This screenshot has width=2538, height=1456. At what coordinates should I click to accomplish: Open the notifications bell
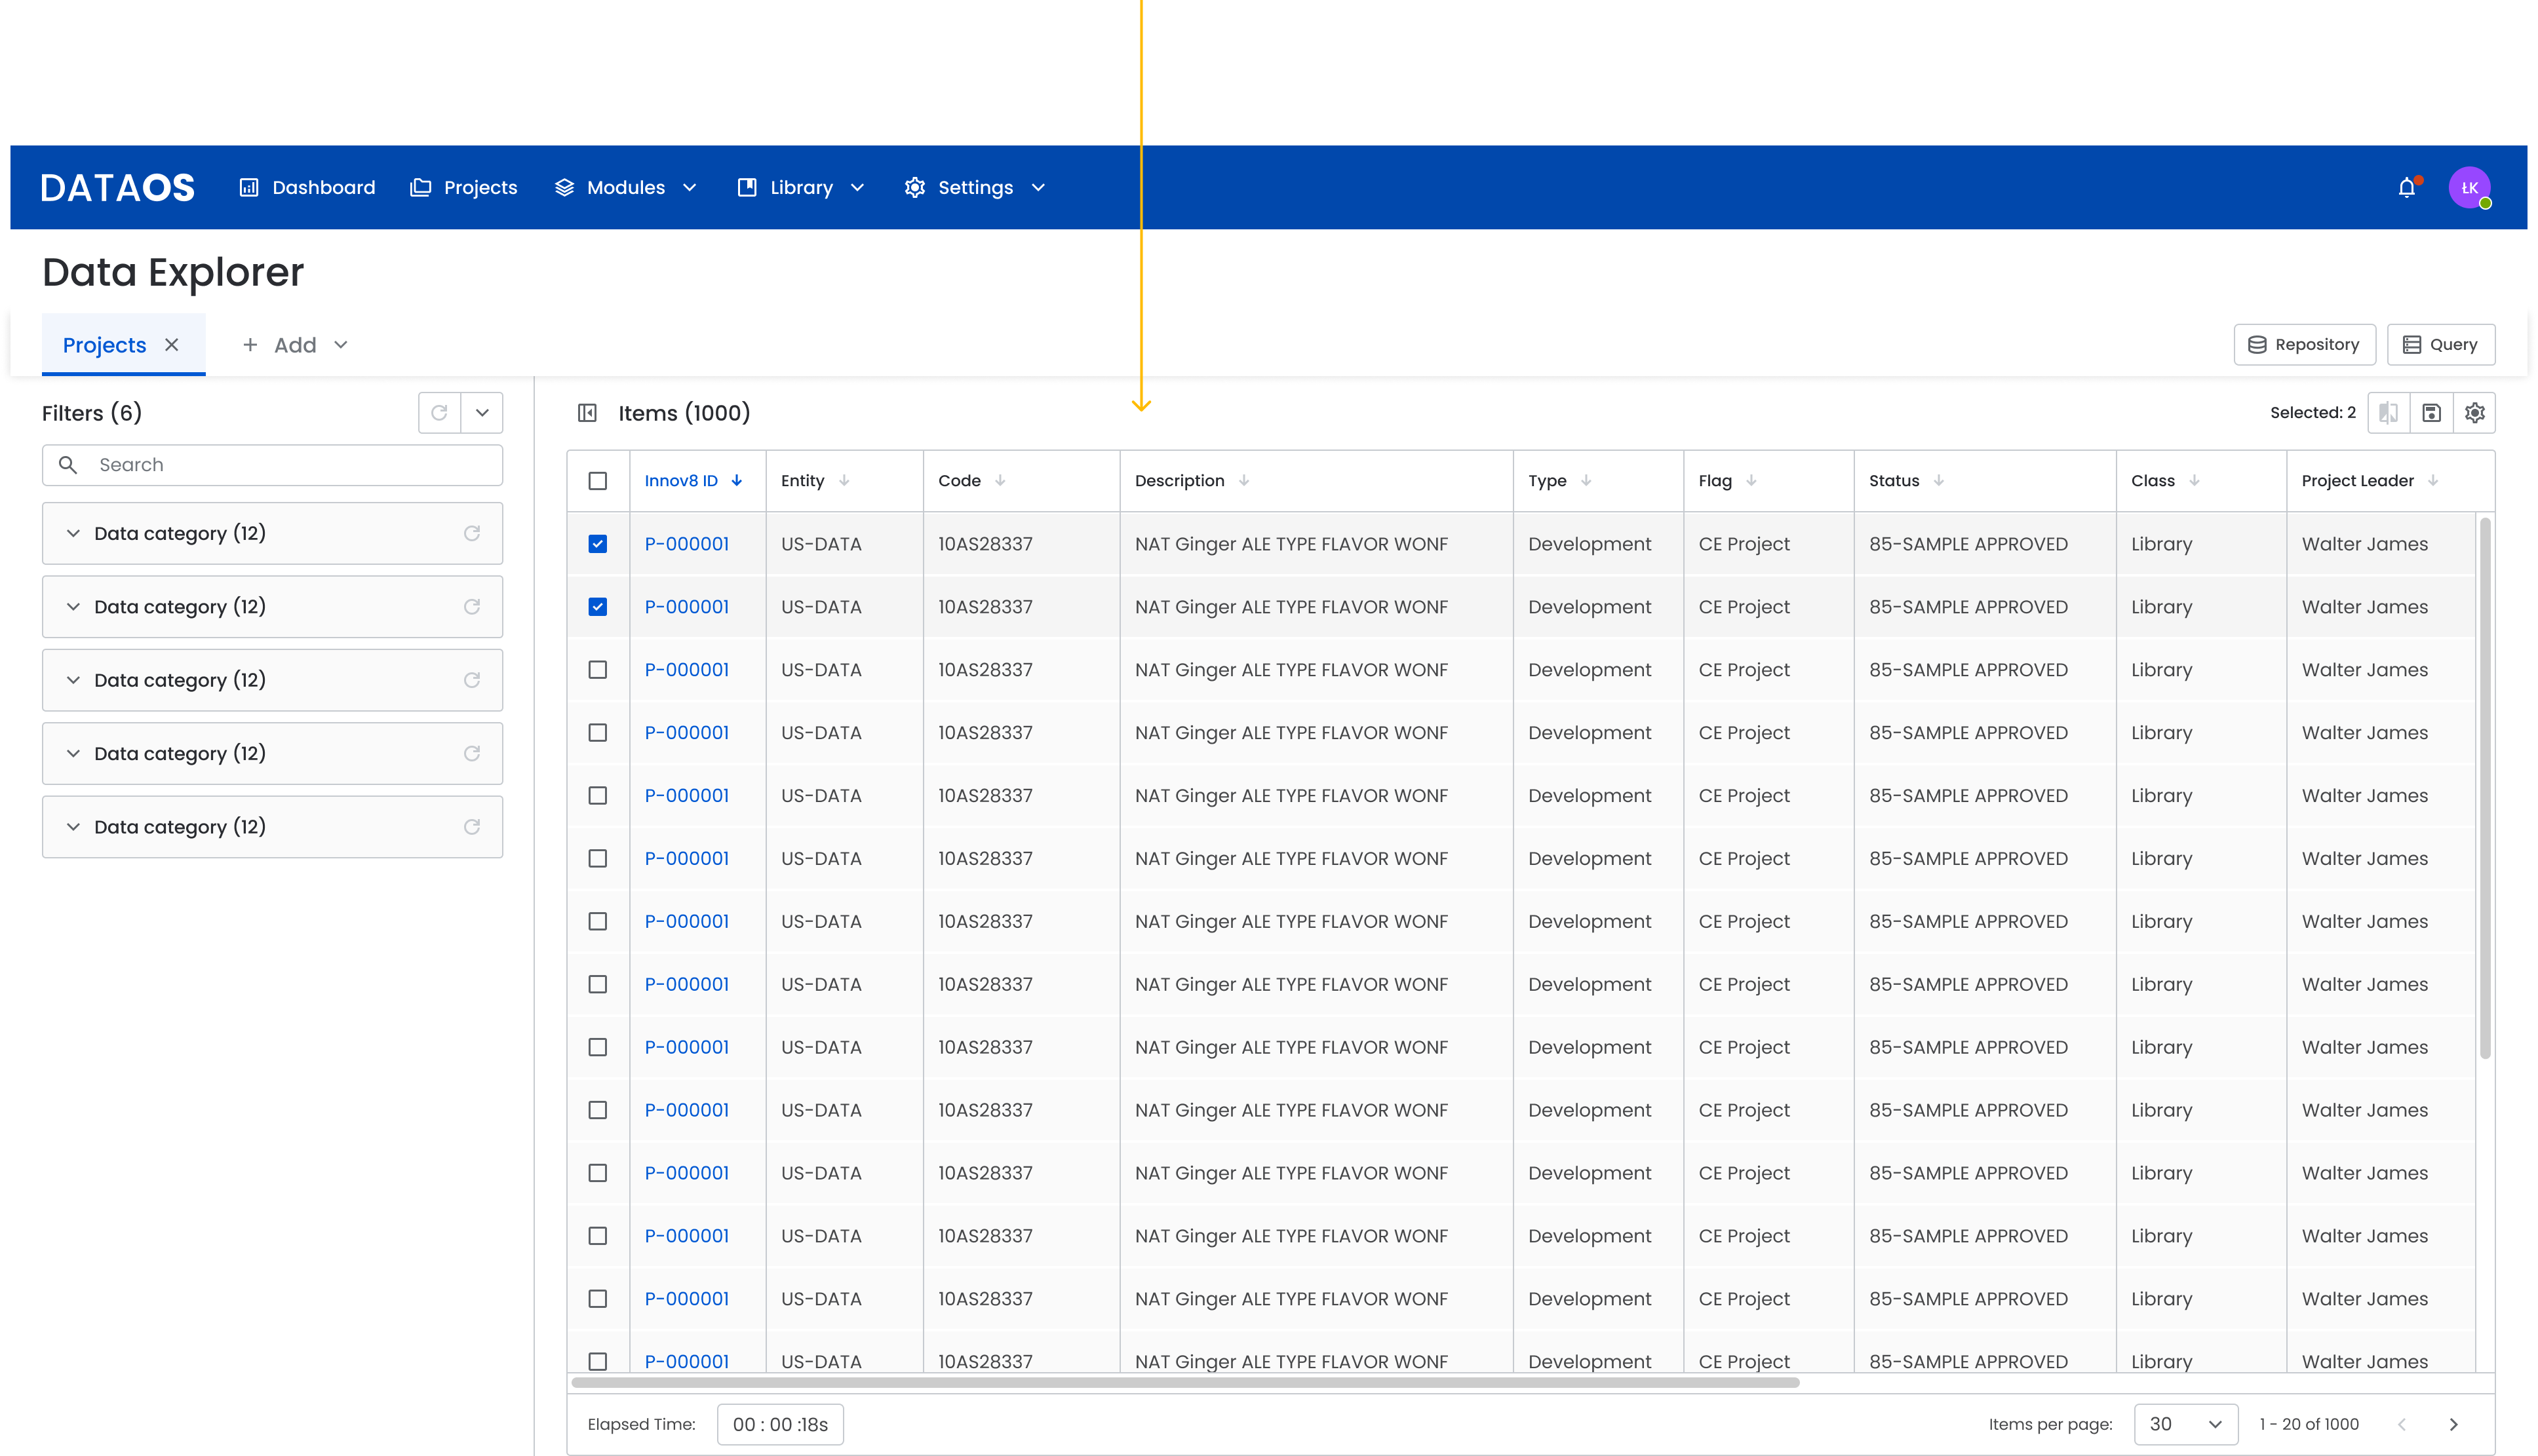(2406, 188)
